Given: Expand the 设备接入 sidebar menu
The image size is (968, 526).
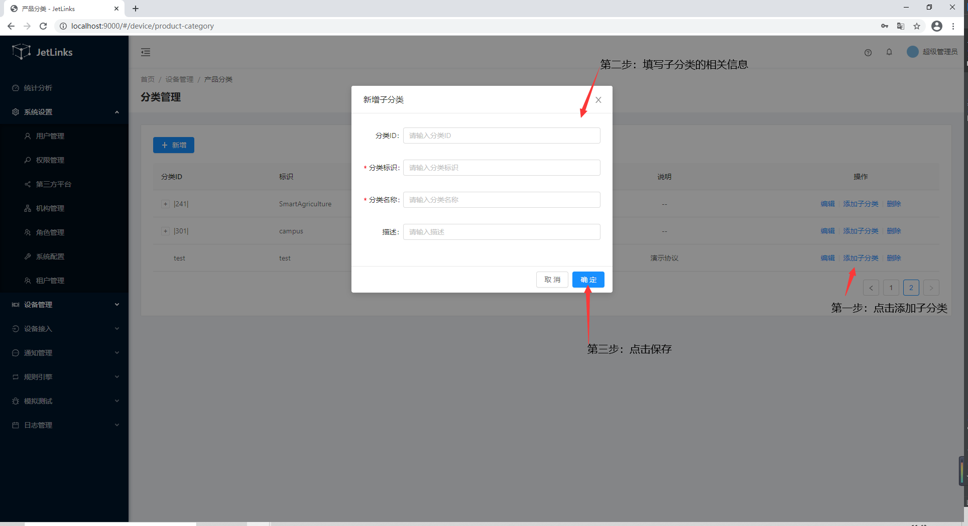Looking at the screenshot, I should [x=64, y=329].
